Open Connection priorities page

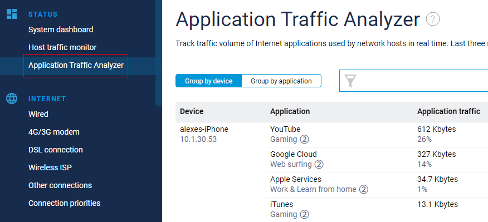[x=65, y=203]
